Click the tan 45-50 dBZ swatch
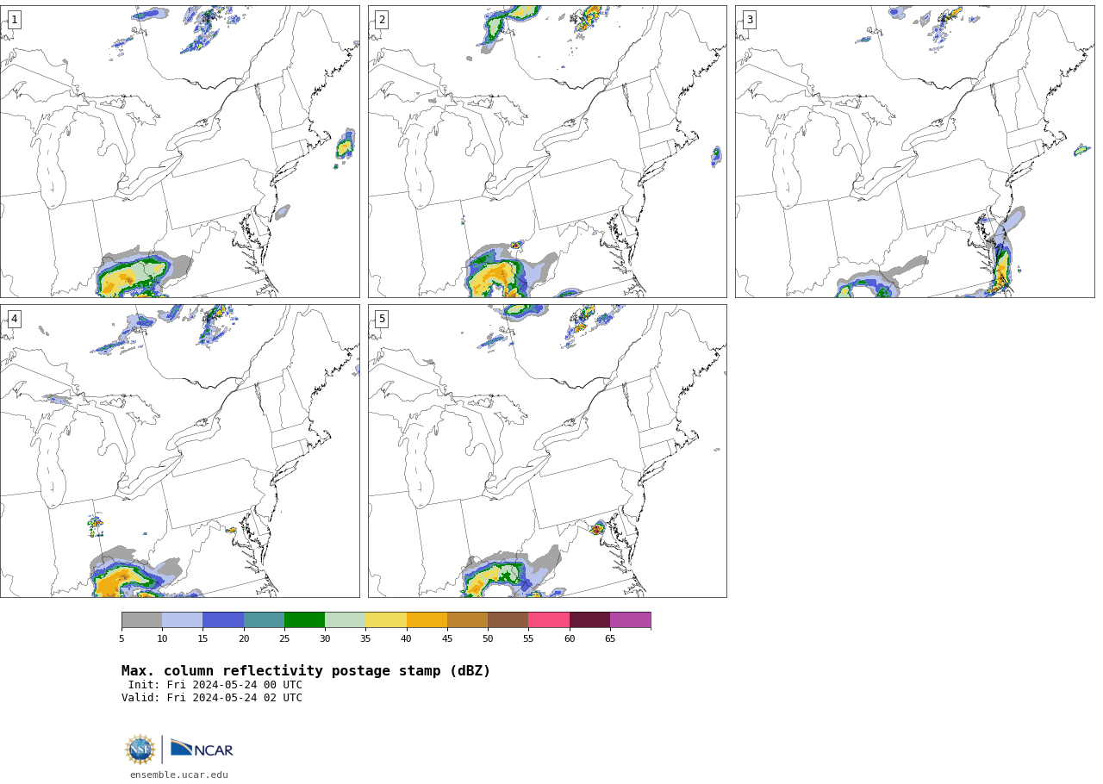The height and width of the screenshot is (784, 1103). click(x=467, y=620)
